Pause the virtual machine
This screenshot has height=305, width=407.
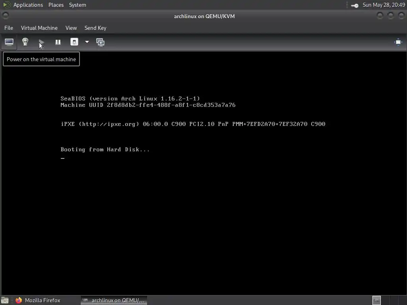(58, 42)
